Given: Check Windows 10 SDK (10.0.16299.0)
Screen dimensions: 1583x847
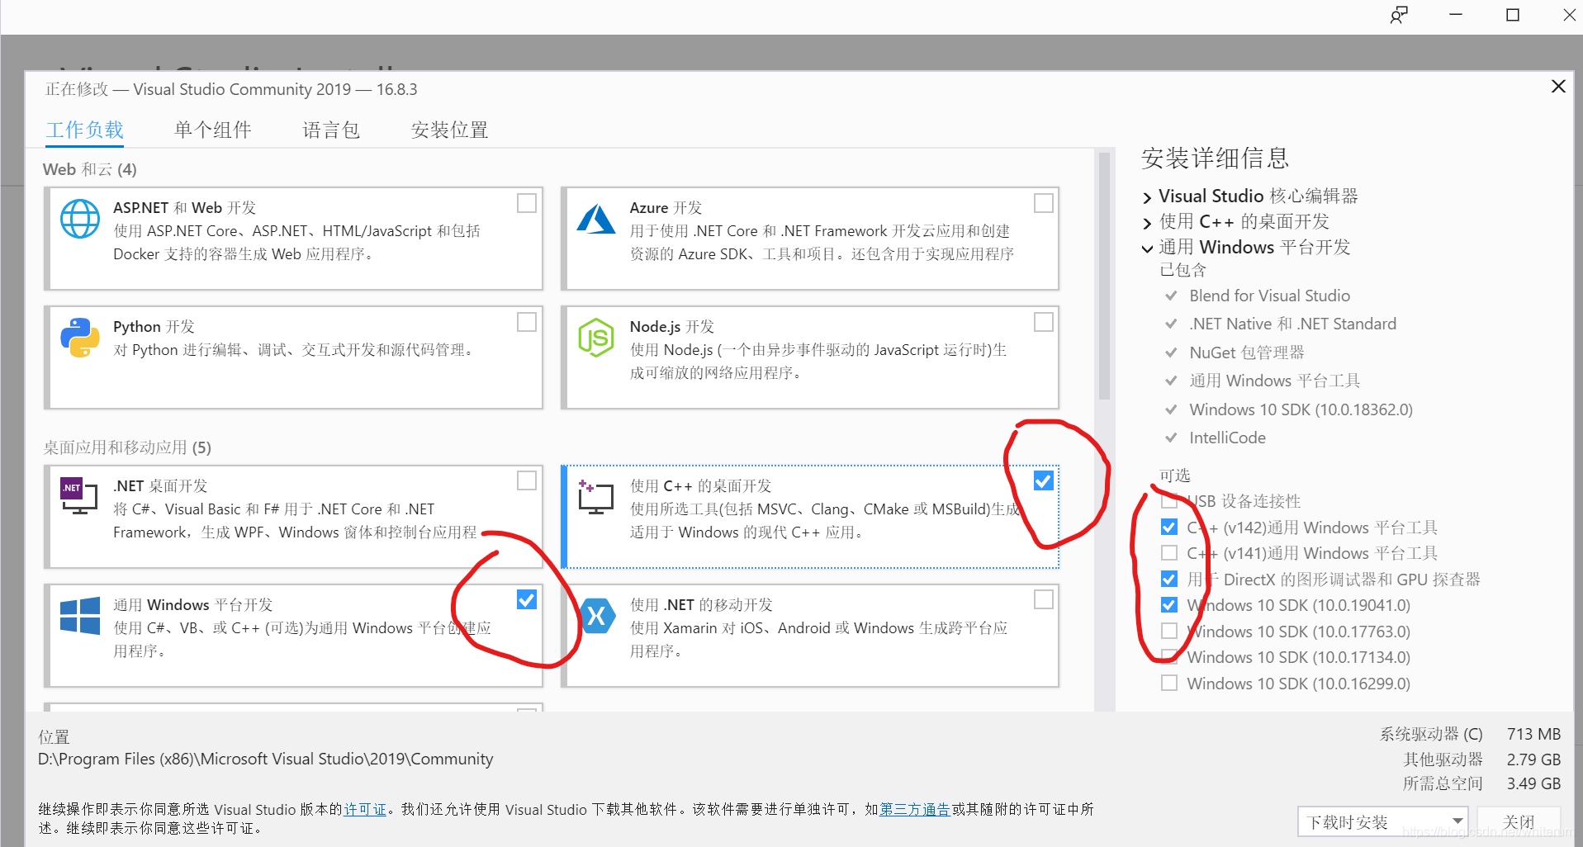Looking at the screenshot, I should [x=1169, y=683].
